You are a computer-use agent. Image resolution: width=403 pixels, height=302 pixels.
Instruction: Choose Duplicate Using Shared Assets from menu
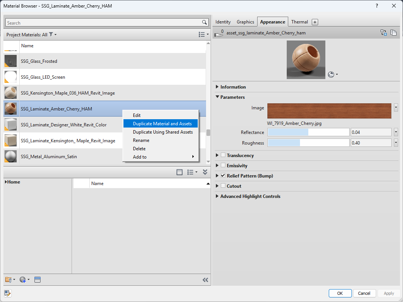162,132
